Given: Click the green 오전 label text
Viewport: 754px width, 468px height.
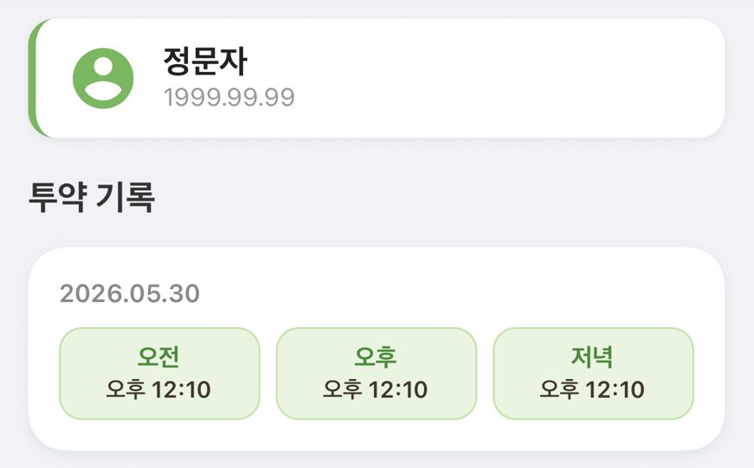Looking at the screenshot, I should click(x=158, y=356).
